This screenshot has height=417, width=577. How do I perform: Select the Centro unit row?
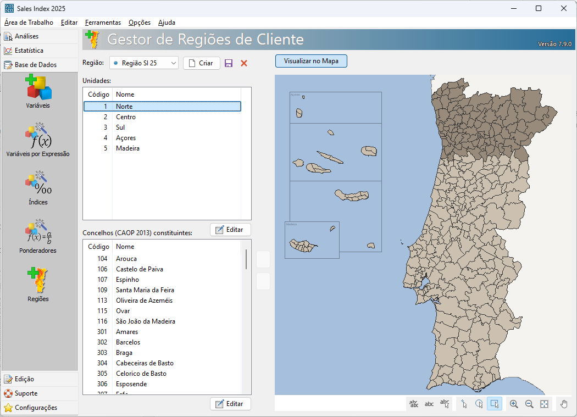coord(126,117)
